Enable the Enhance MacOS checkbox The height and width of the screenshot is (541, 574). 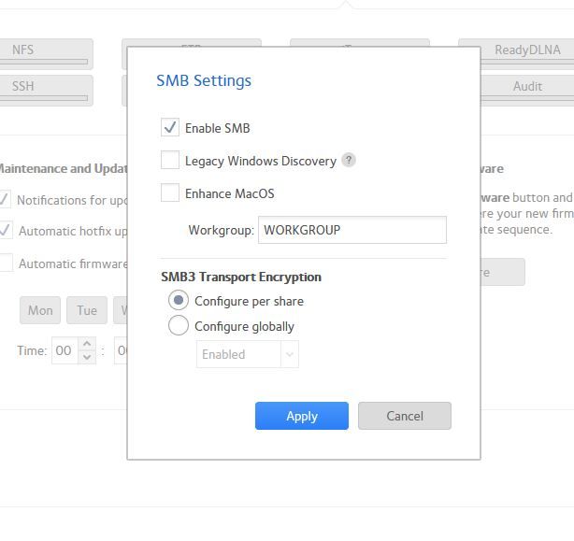pyautogui.click(x=170, y=193)
